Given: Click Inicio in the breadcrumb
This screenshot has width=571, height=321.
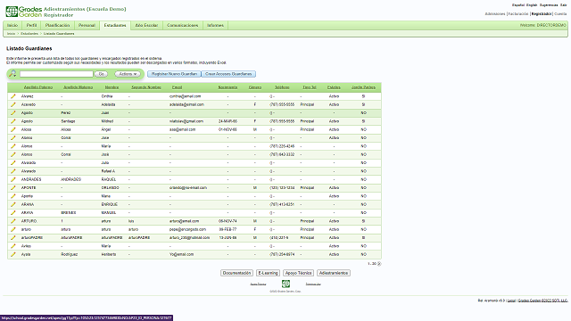Looking at the screenshot, I should pyautogui.click(x=11, y=34).
